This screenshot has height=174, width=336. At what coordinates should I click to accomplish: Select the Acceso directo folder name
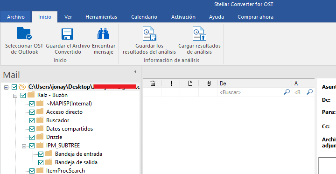(64, 112)
